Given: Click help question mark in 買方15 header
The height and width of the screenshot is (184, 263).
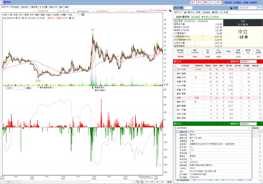Looking at the screenshot, I should [229, 61].
